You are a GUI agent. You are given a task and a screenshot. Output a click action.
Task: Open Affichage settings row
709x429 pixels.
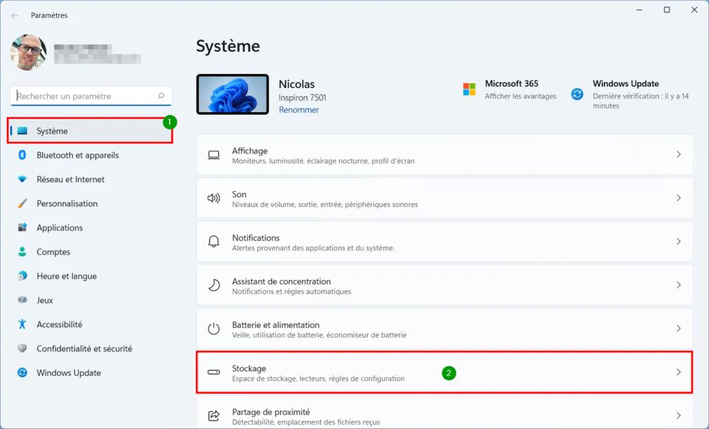click(x=445, y=154)
